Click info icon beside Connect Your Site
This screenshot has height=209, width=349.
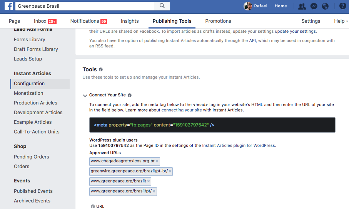(130, 95)
